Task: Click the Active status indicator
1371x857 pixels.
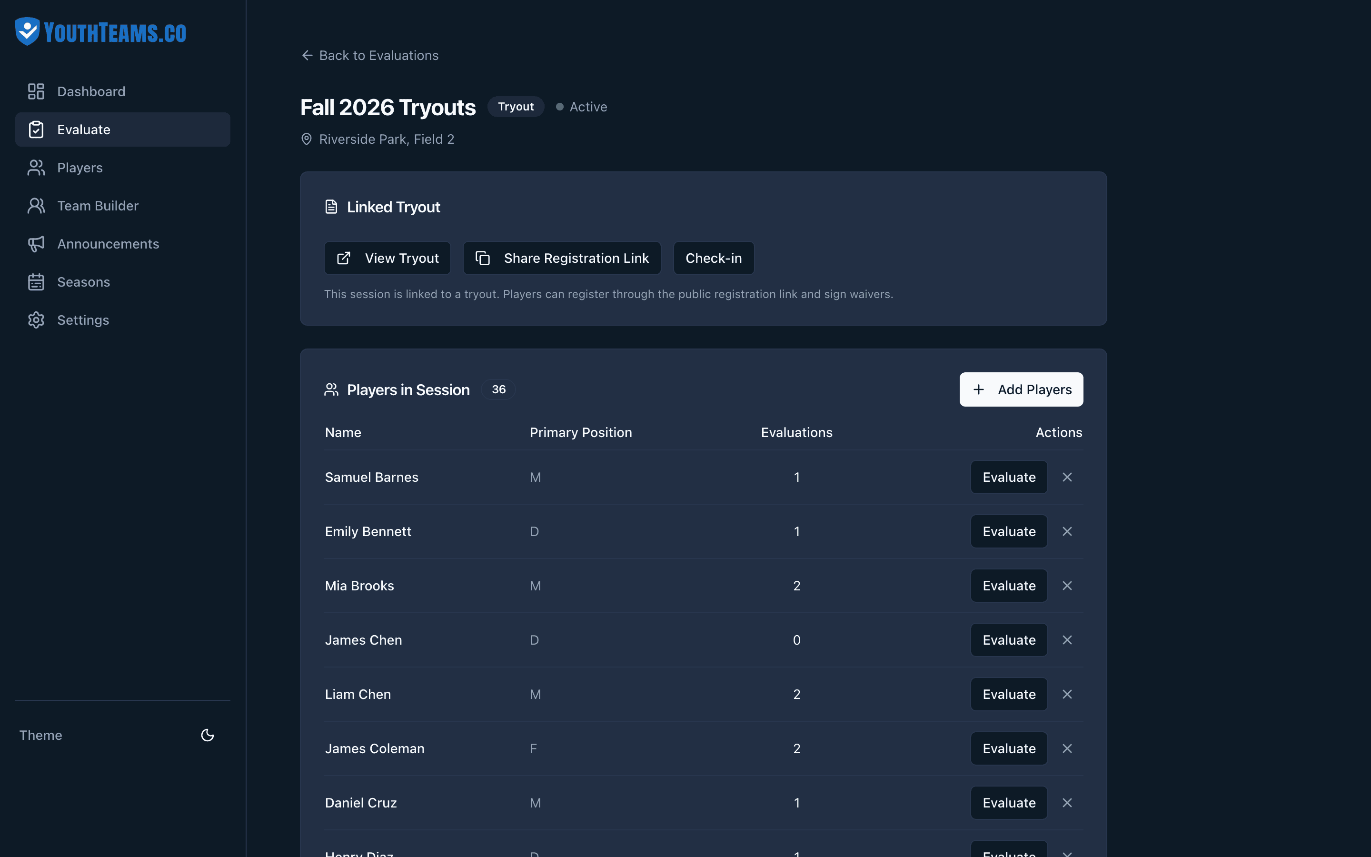Action: pos(581,107)
